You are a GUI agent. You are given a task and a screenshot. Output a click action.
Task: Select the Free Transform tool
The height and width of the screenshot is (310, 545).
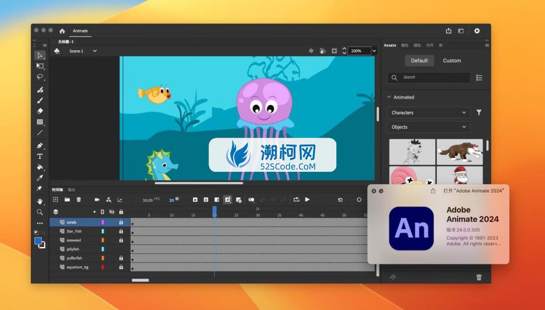[x=40, y=66]
